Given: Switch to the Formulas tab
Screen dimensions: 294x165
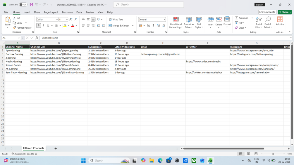Looking at the screenshot, I should point(67,12).
